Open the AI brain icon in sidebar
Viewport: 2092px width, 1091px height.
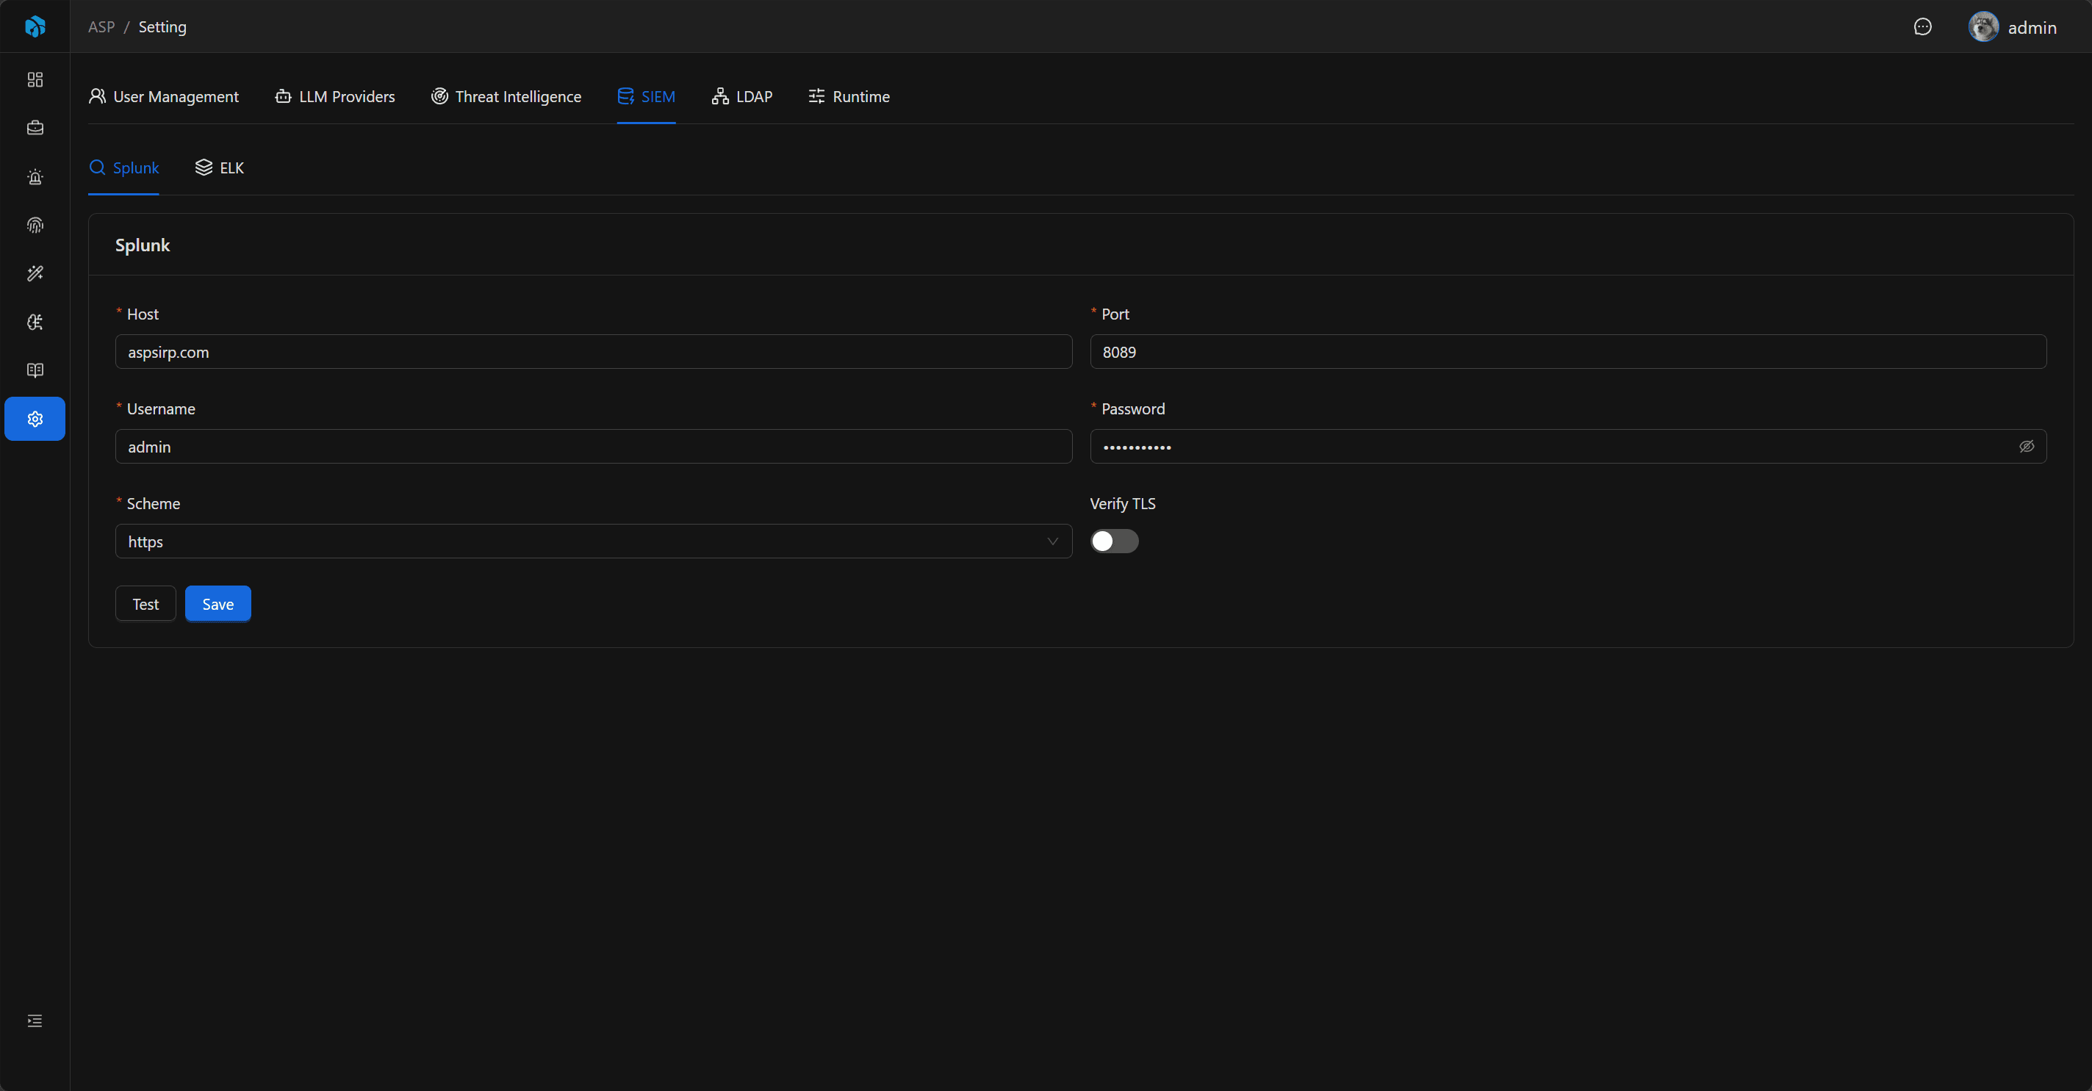tap(35, 323)
